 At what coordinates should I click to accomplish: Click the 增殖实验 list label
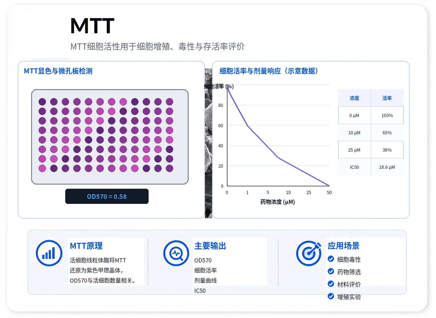pos(349,297)
